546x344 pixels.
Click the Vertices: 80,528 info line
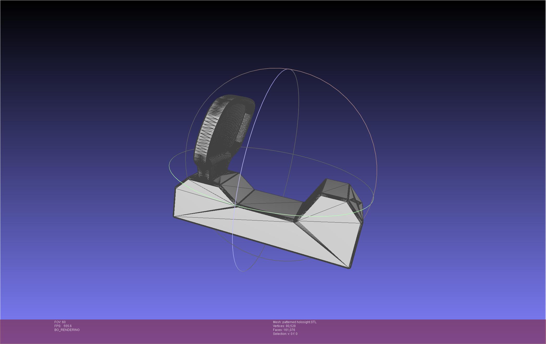(284, 326)
